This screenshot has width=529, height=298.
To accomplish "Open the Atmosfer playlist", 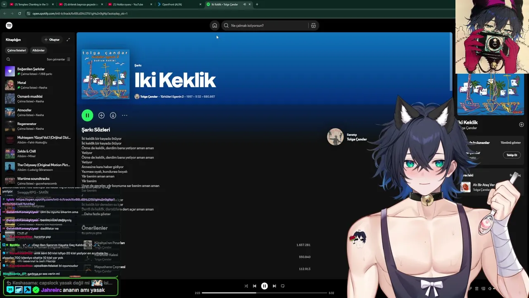I will 38,112.
